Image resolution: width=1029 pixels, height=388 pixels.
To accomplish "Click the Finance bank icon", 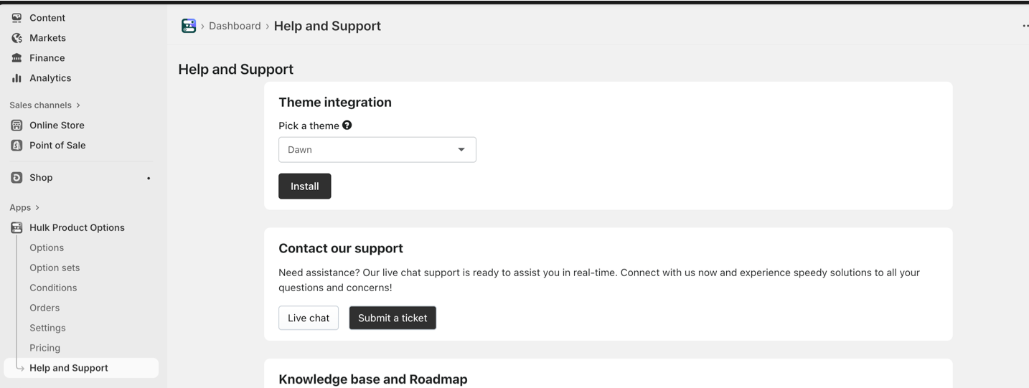I will click(17, 58).
